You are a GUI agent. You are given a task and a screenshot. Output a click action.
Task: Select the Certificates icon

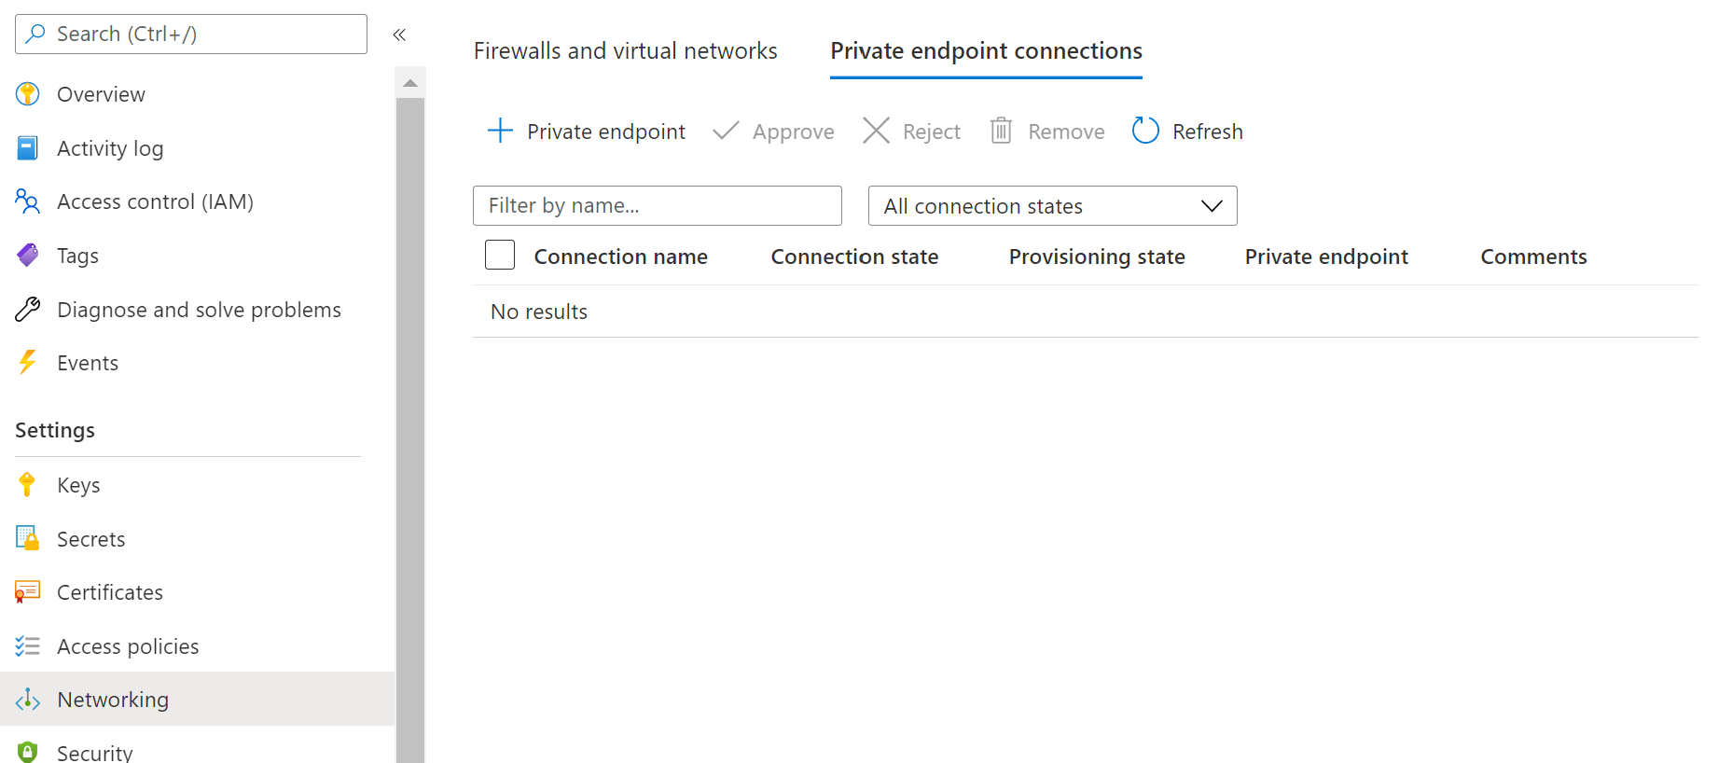27,591
